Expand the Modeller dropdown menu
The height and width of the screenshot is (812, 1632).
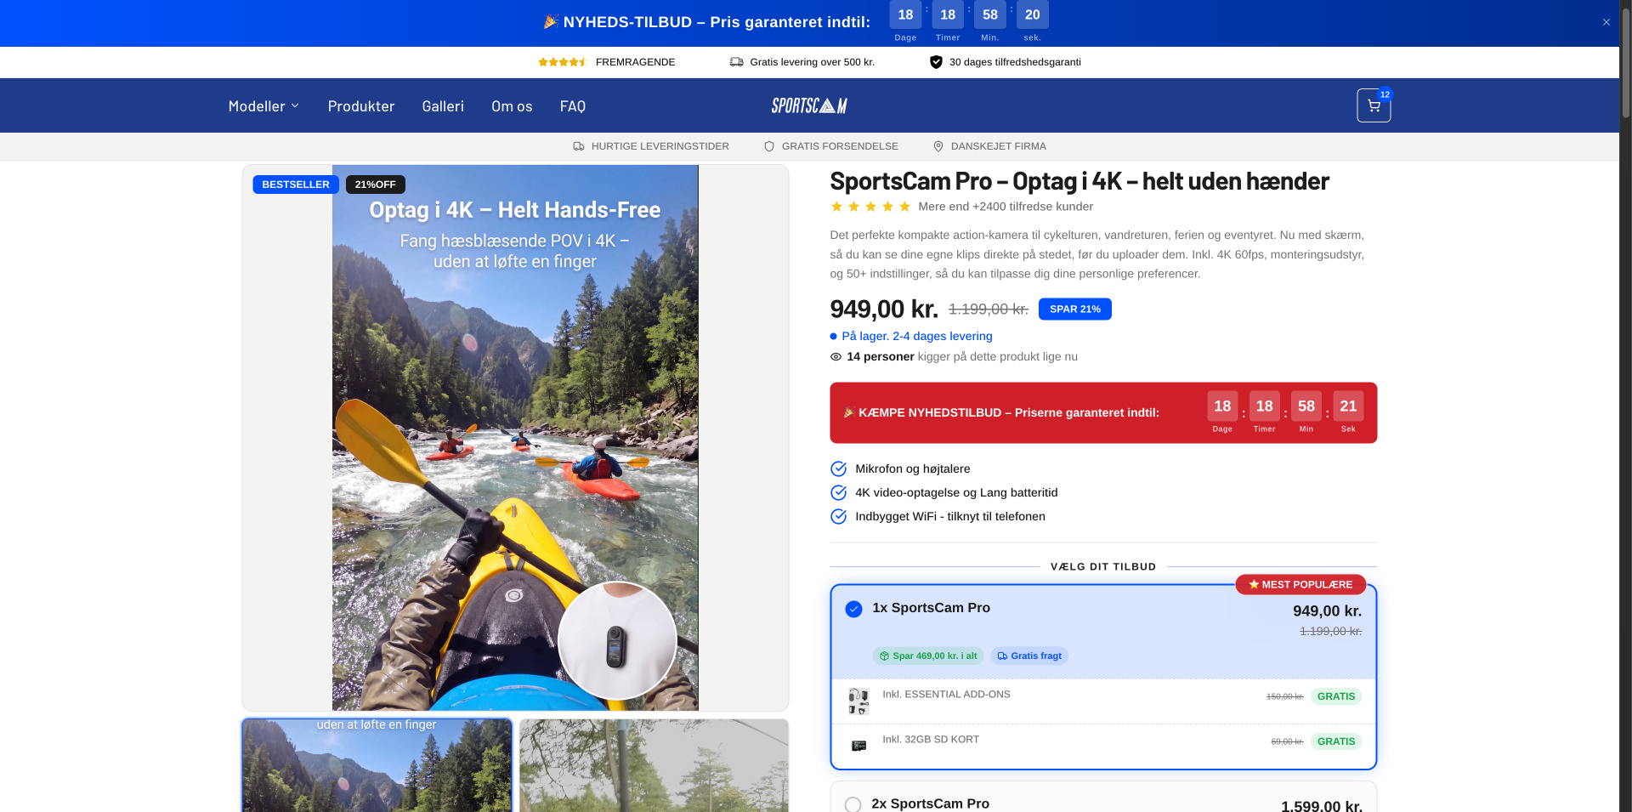coord(263,106)
